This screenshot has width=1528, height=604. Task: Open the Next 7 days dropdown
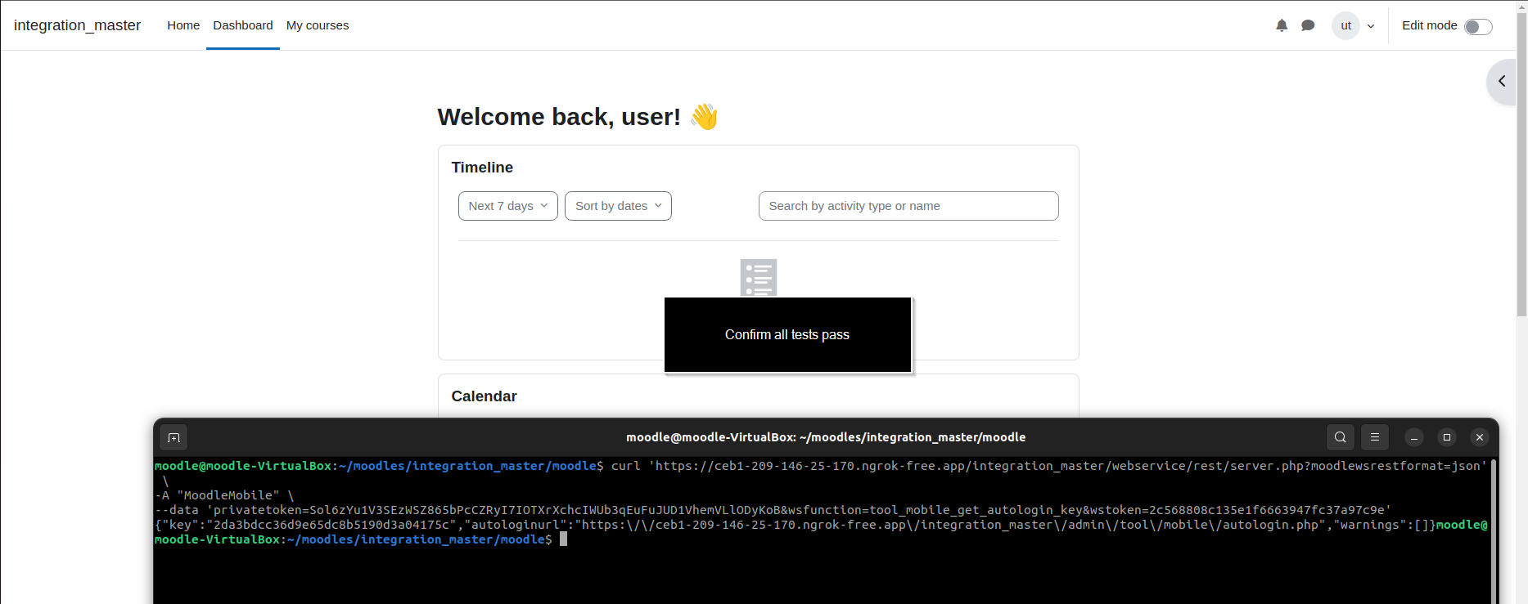click(x=508, y=206)
